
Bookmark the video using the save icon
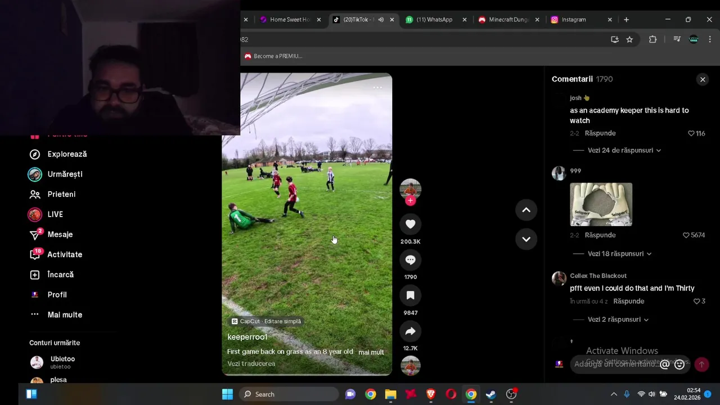[411, 295]
